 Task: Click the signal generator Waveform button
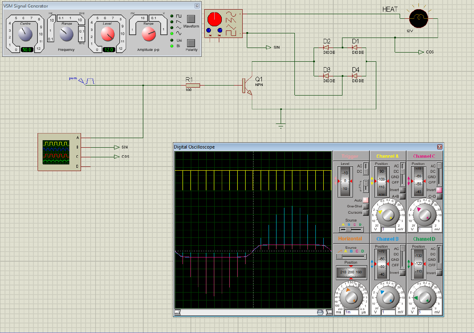191,18
